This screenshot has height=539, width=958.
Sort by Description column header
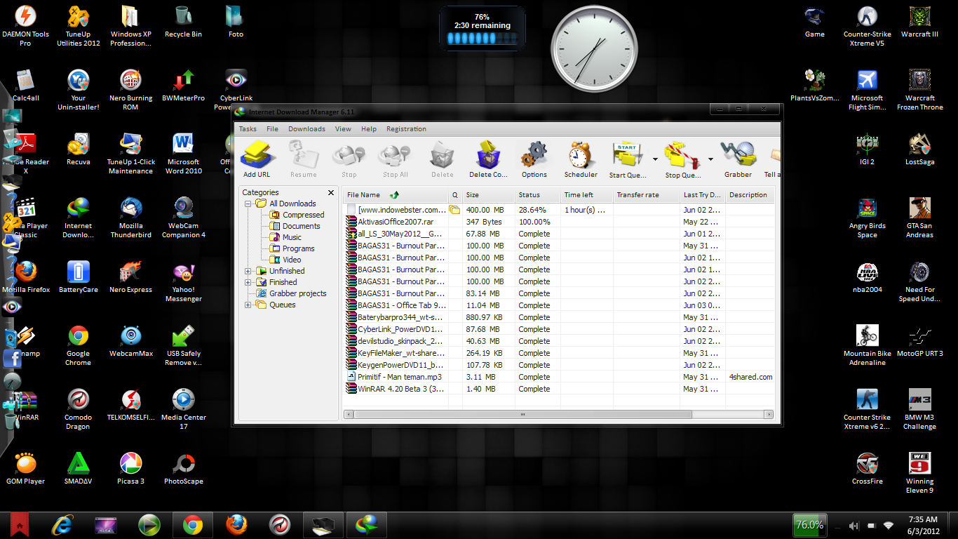750,195
